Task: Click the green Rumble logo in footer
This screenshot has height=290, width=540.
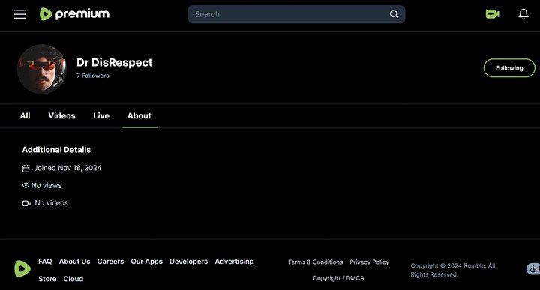Action: (x=22, y=268)
